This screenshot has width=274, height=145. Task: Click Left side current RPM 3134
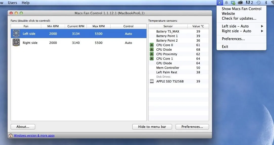[x=76, y=34]
